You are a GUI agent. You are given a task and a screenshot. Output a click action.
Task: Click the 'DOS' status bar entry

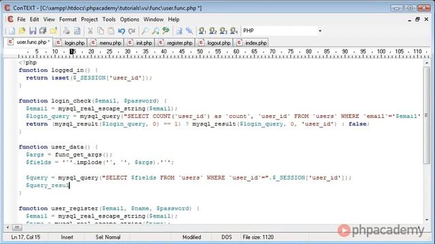pyautogui.click(x=226, y=237)
